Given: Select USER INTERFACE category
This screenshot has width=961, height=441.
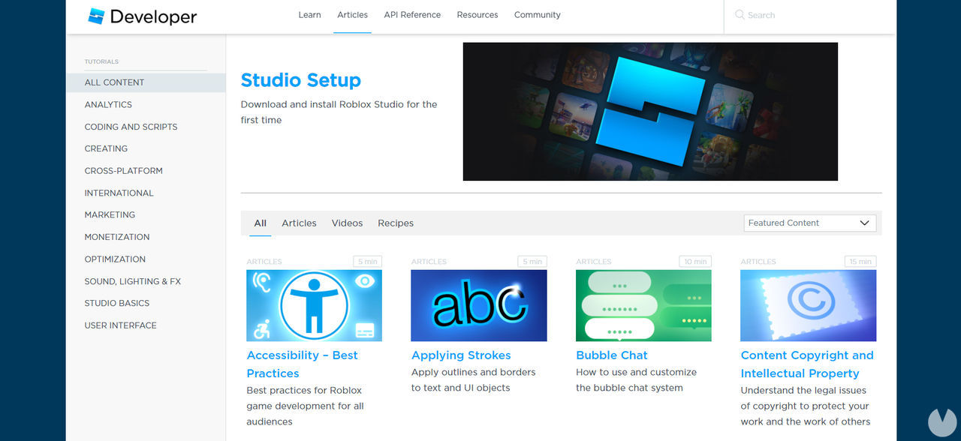Looking at the screenshot, I should tap(121, 325).
